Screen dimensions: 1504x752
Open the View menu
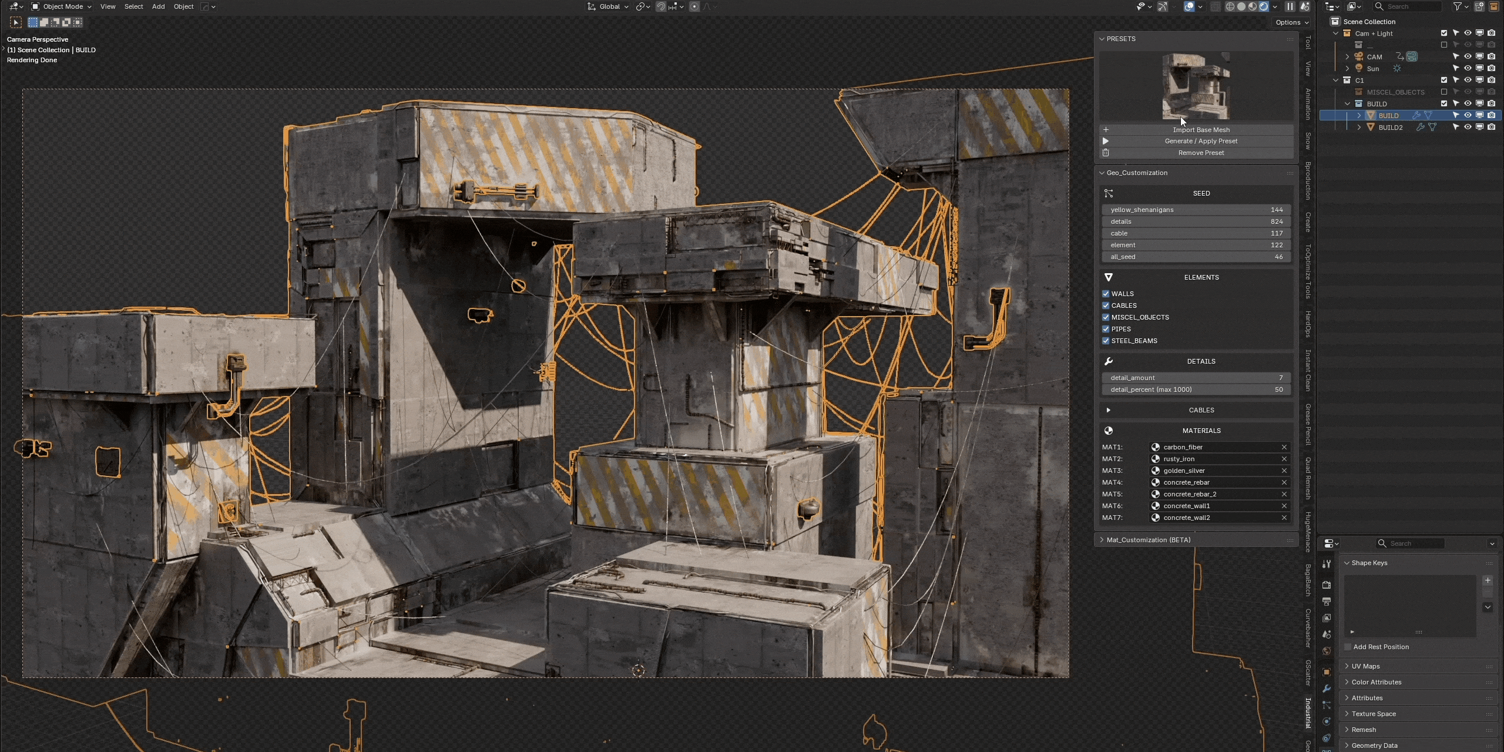point(108,6)
